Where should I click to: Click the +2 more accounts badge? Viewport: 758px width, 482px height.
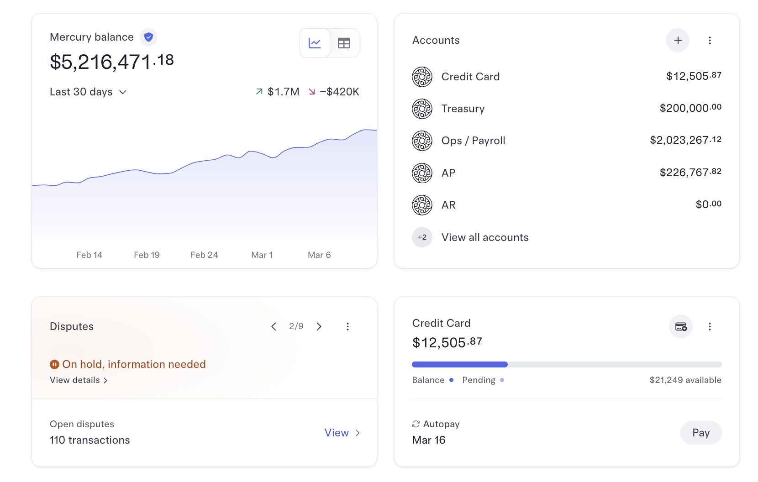422,237
